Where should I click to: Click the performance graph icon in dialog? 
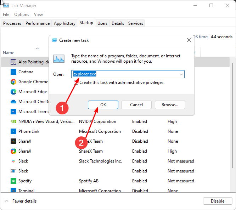tap(59, 59)
